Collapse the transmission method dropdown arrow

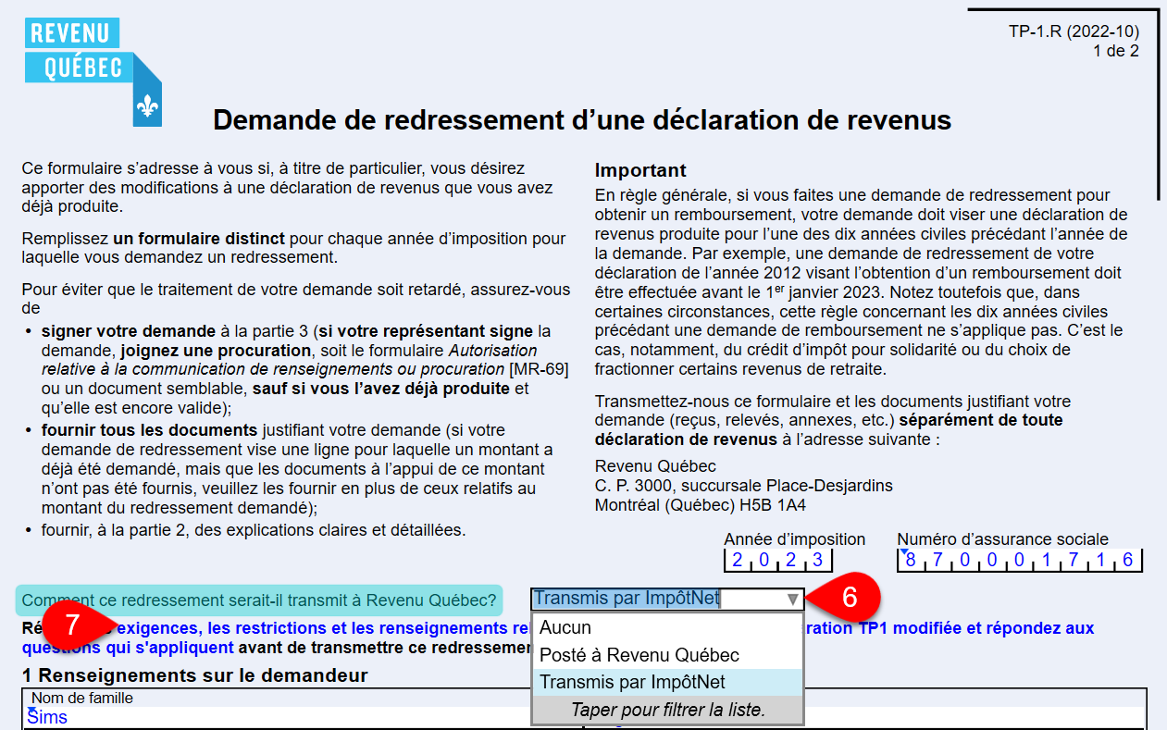pos(792,600)
